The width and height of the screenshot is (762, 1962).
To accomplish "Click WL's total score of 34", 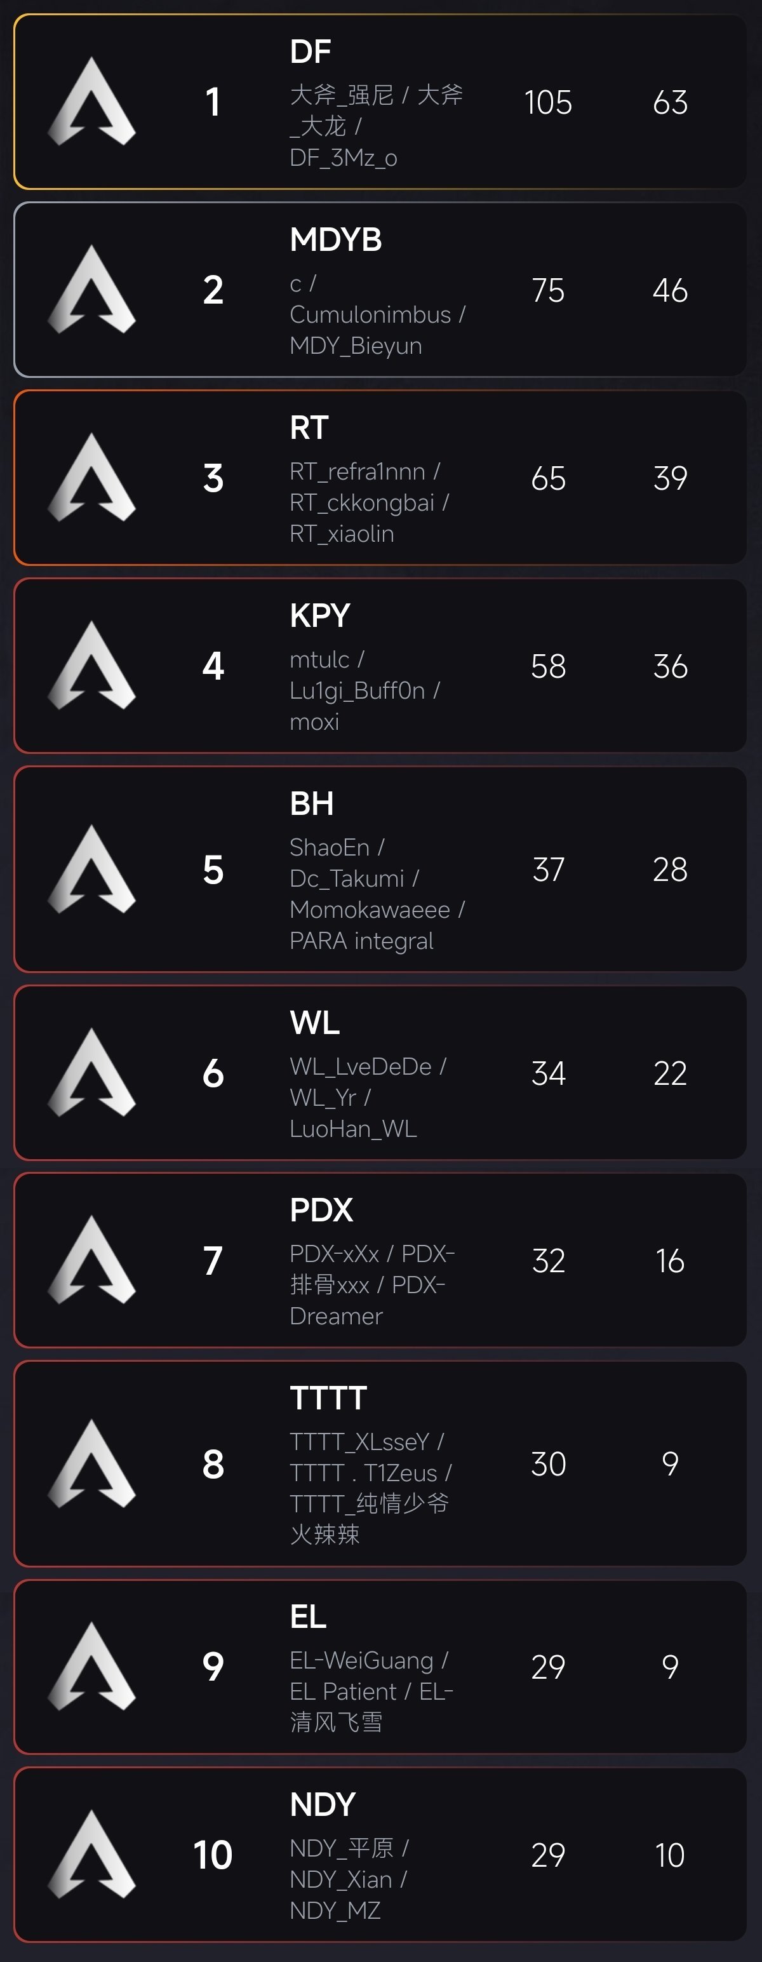I will tap(548, 1073).
